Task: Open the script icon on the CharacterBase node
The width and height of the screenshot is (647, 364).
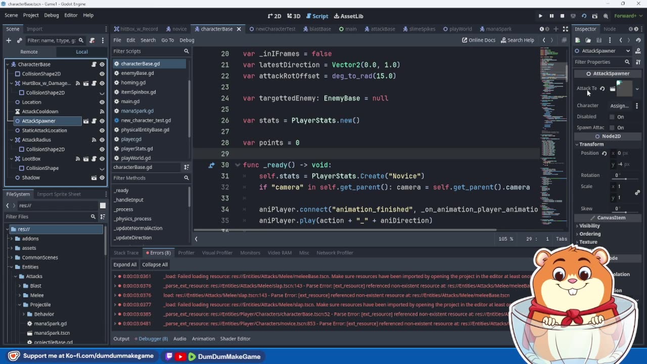Action: click(x=94, y=64)
